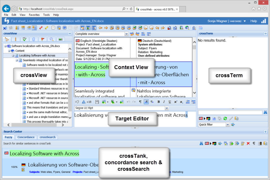Open the structure tree tab in crossView
The image size is (270, 180).
pos(7,39)
